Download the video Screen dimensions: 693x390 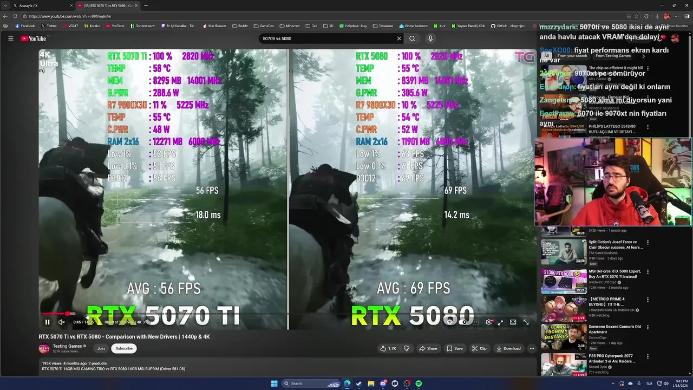pos(508,348)
